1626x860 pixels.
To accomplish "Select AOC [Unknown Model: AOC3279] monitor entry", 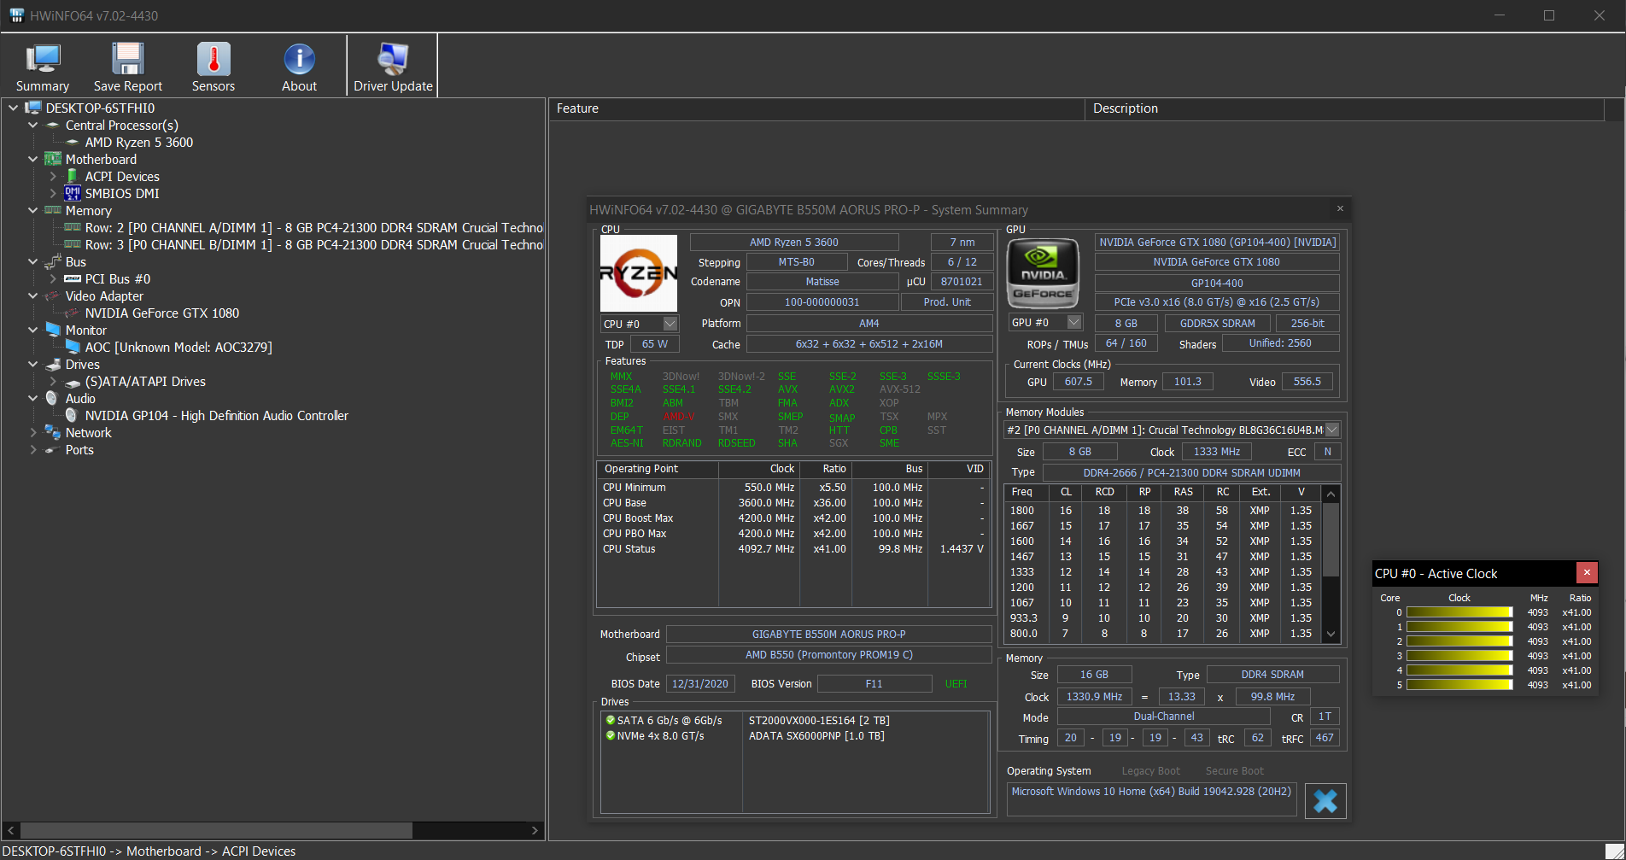I will click(x=178, y=348).
